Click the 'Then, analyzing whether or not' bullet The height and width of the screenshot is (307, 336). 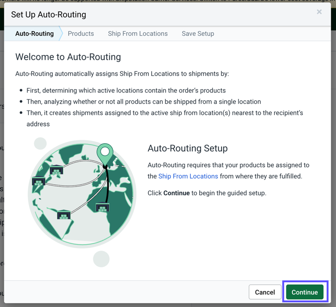(x=144, y=102)
